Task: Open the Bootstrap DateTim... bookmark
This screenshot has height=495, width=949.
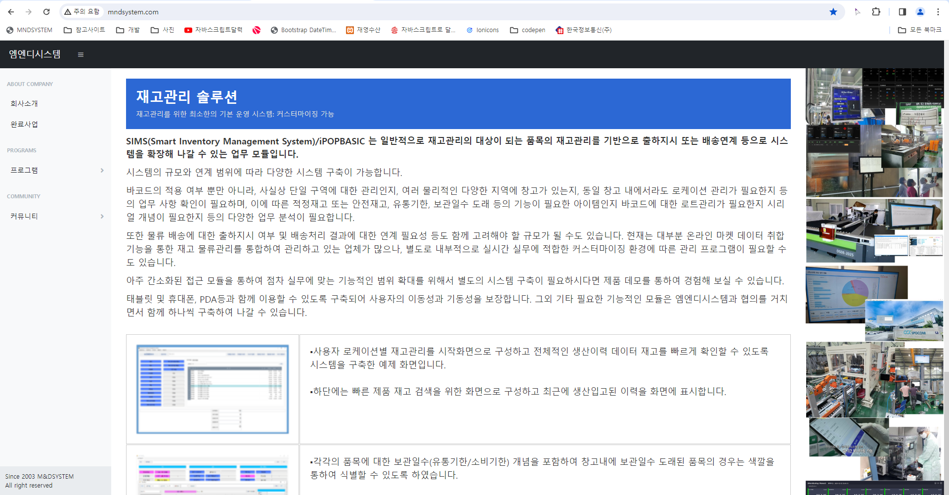Action: pyautogui.click(x=303, y=30)
